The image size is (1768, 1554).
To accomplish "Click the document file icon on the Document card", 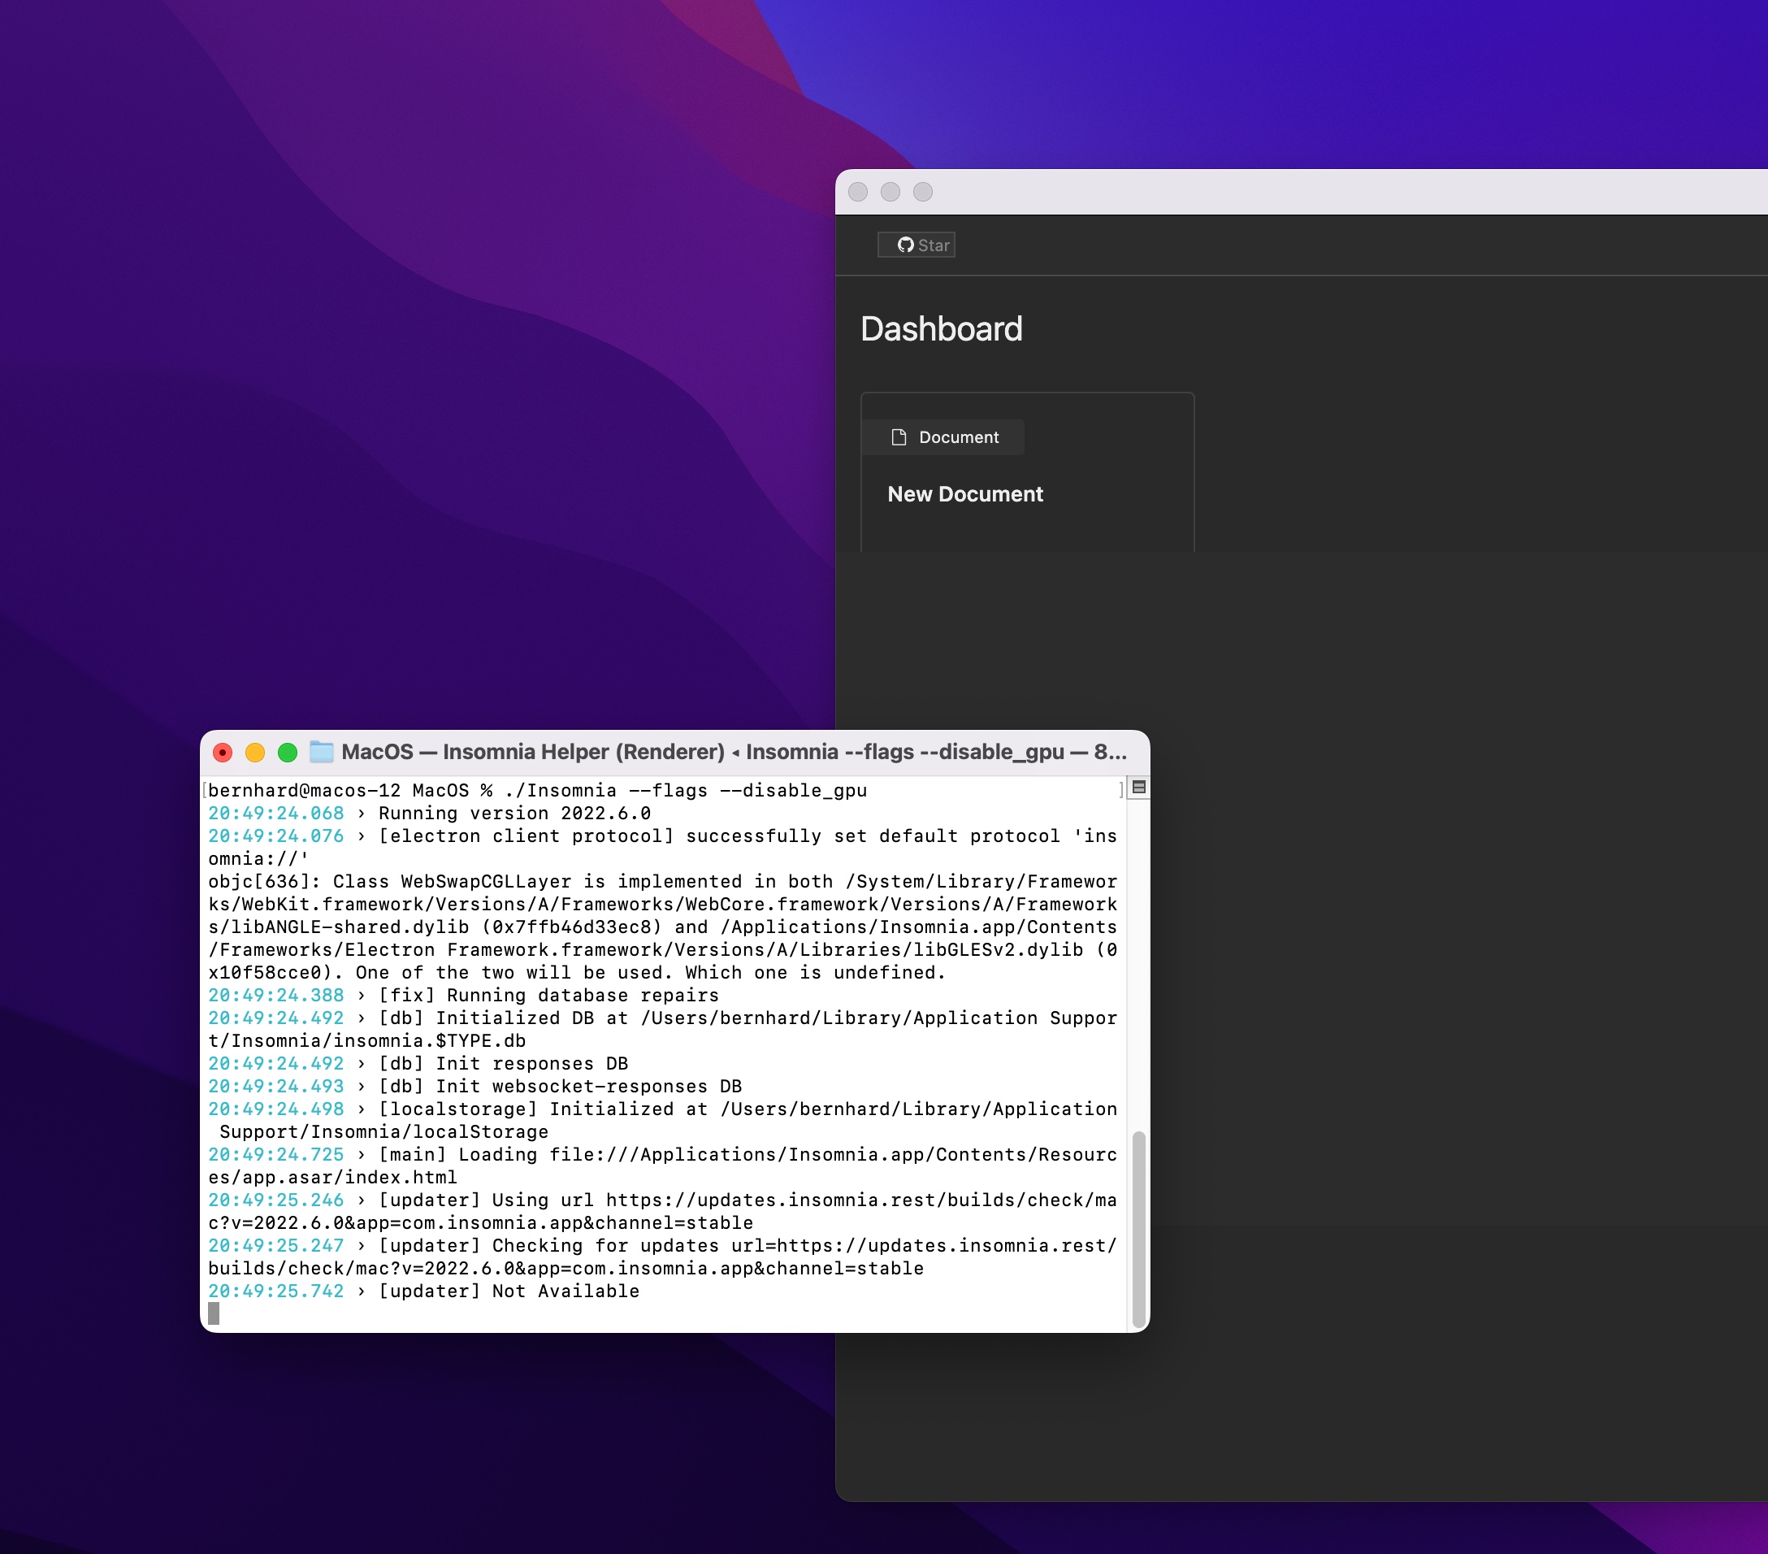I will coord(899,437).
